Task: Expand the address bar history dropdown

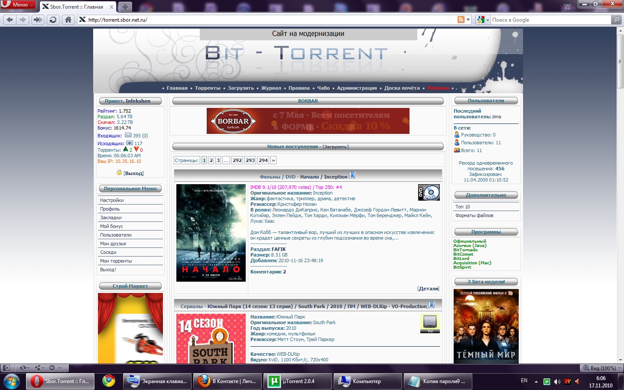Action: click(468, 19)
